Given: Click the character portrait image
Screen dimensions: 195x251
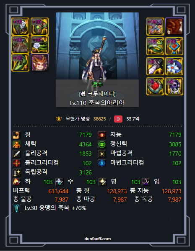Looking at the screenshot, I should 97,46.
